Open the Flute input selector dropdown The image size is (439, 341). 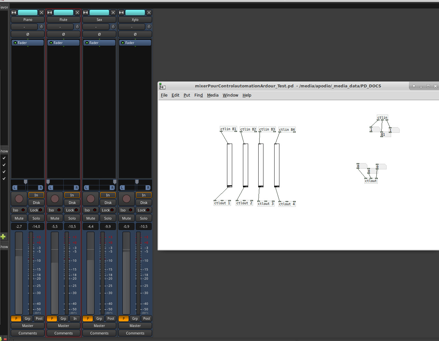pos(60,27)
